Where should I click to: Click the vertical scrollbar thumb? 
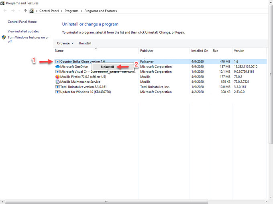coord(271,74)
